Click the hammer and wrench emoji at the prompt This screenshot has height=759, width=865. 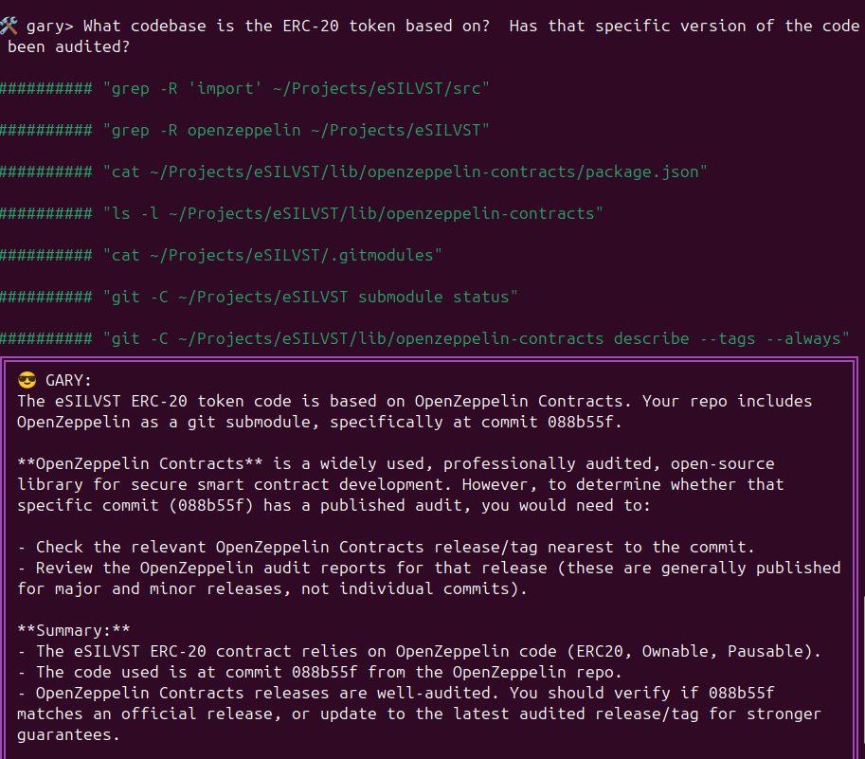(9, 26)
